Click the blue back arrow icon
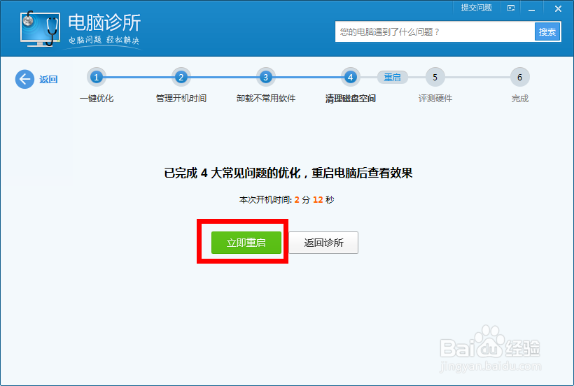Screen dimensions: 574x386 pyautogui.click(x=24, y=79)
